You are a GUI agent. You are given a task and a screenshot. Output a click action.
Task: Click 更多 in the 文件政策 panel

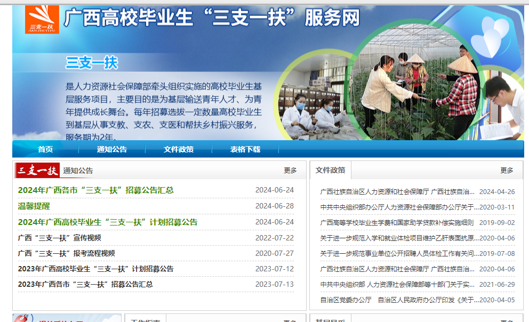click(507, 171)
